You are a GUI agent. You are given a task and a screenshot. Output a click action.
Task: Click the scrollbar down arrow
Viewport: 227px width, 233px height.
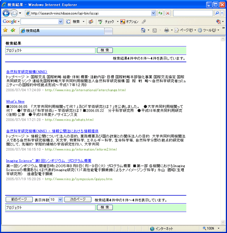(223, 222)
